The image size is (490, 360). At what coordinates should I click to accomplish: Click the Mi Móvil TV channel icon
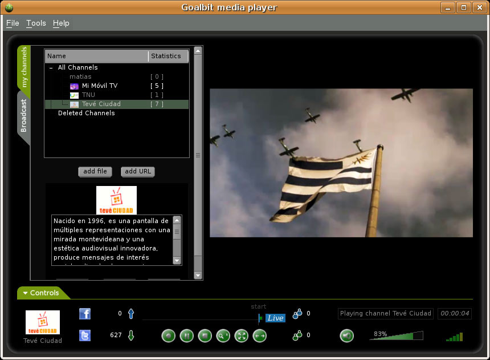coord(74,86)
